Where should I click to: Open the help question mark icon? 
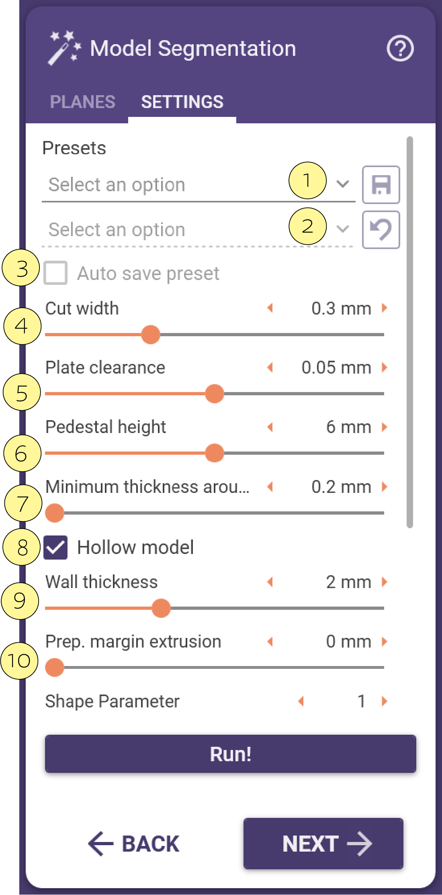400,49
